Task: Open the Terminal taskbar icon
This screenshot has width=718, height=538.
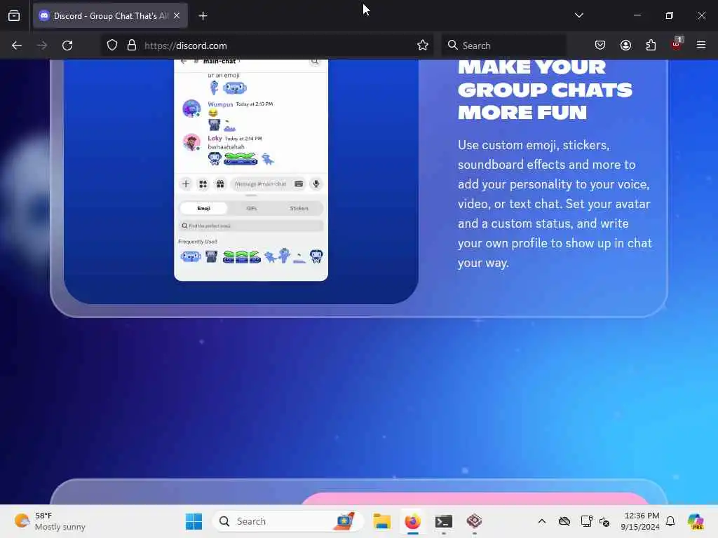Action: [444, 521]
